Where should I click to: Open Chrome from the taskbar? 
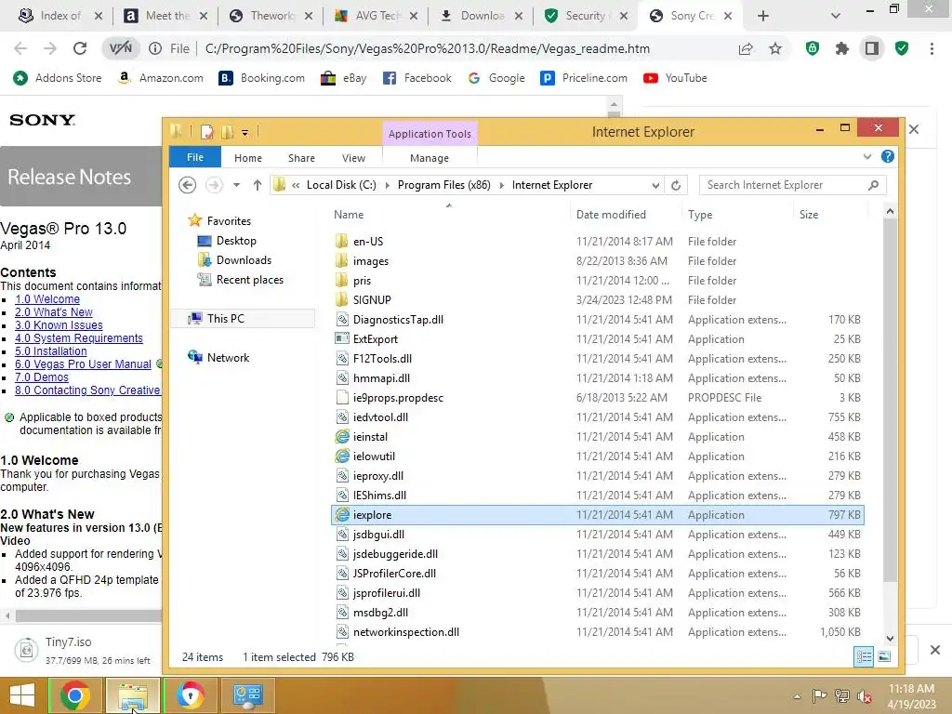pos(74,695)
